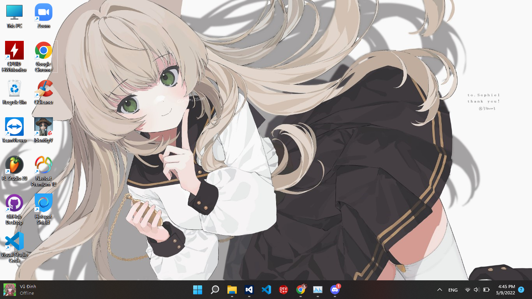Open the Windows Start menu

(x=197, y=290)
